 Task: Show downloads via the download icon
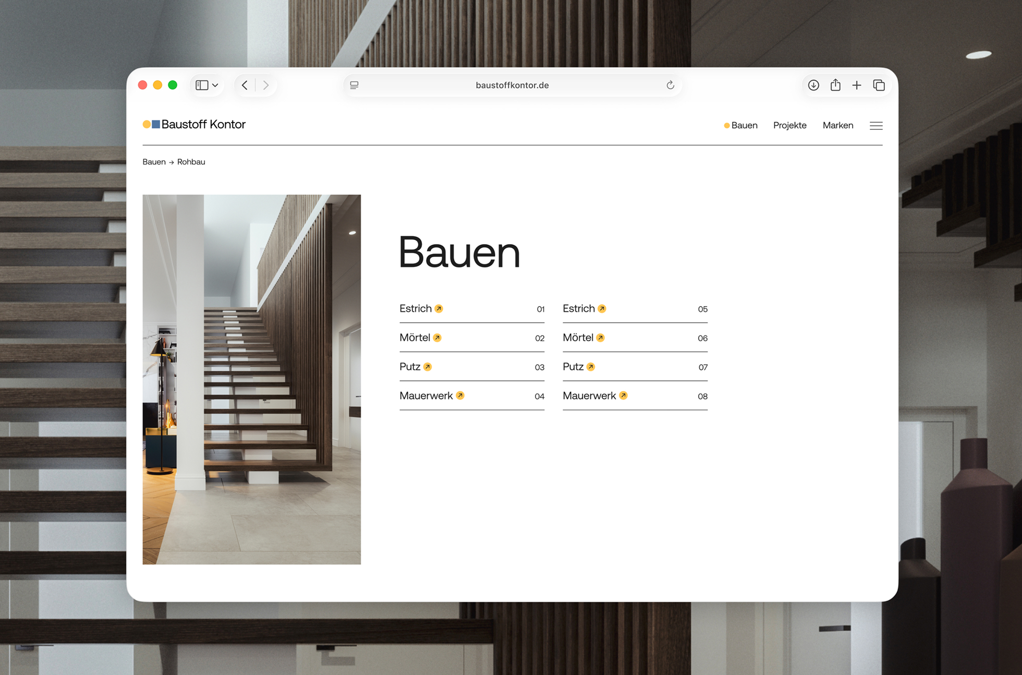(813, 85)
